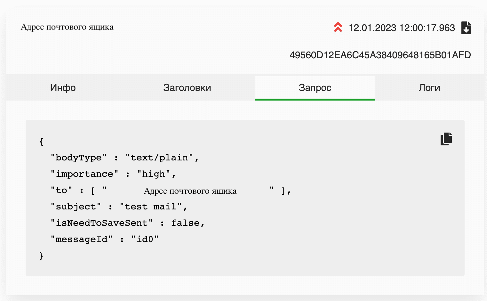Click the red double-chevron collapse icon
Viewport: 487px width, 301px height.
point(338,28)
